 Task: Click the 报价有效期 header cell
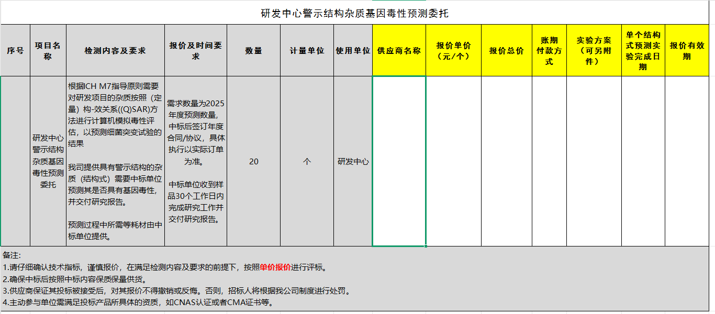click(x=687, y=51)
